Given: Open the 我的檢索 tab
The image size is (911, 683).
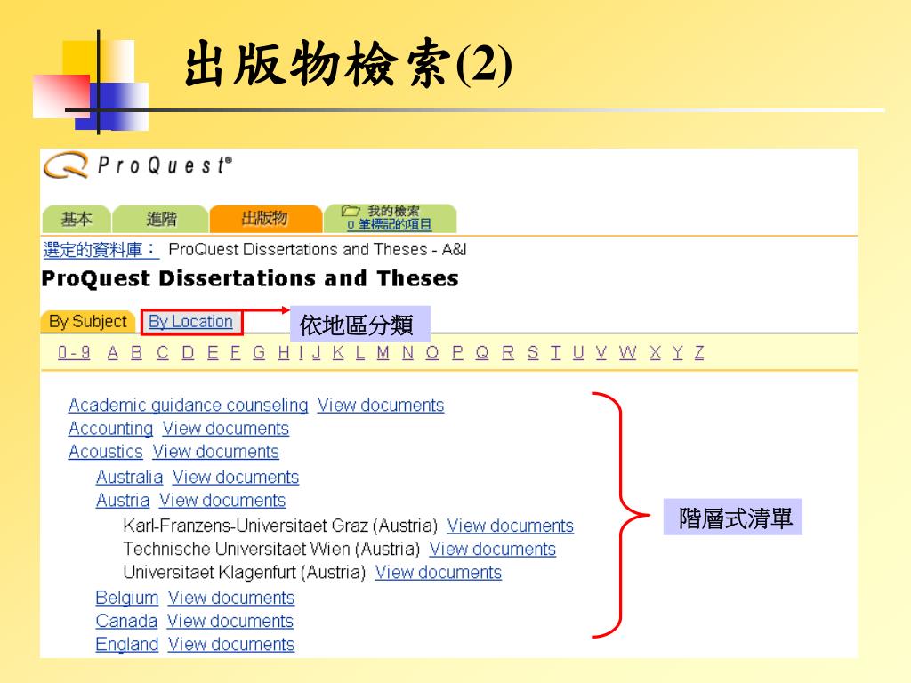Looking at the screenshot, I should [x=391, y=219].
